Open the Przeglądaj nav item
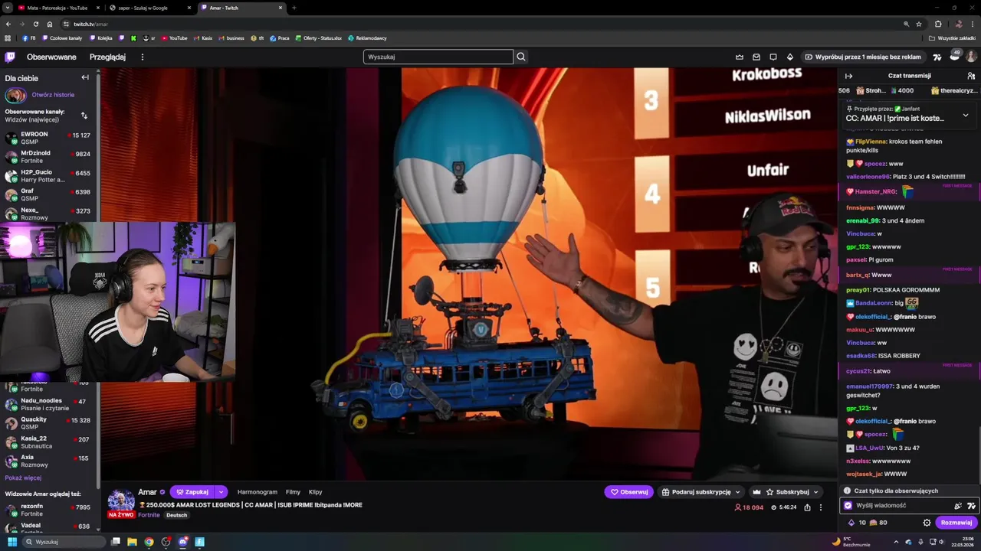981x551 pixels. [107, 57]
